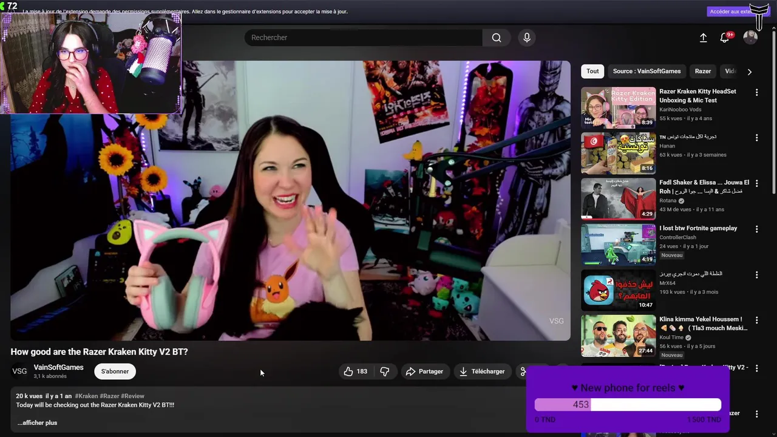The width and height of the screenshot is (777, 437).
Task: Select the Source : VainSoftGames chip
Action: [x=646, y=71]
